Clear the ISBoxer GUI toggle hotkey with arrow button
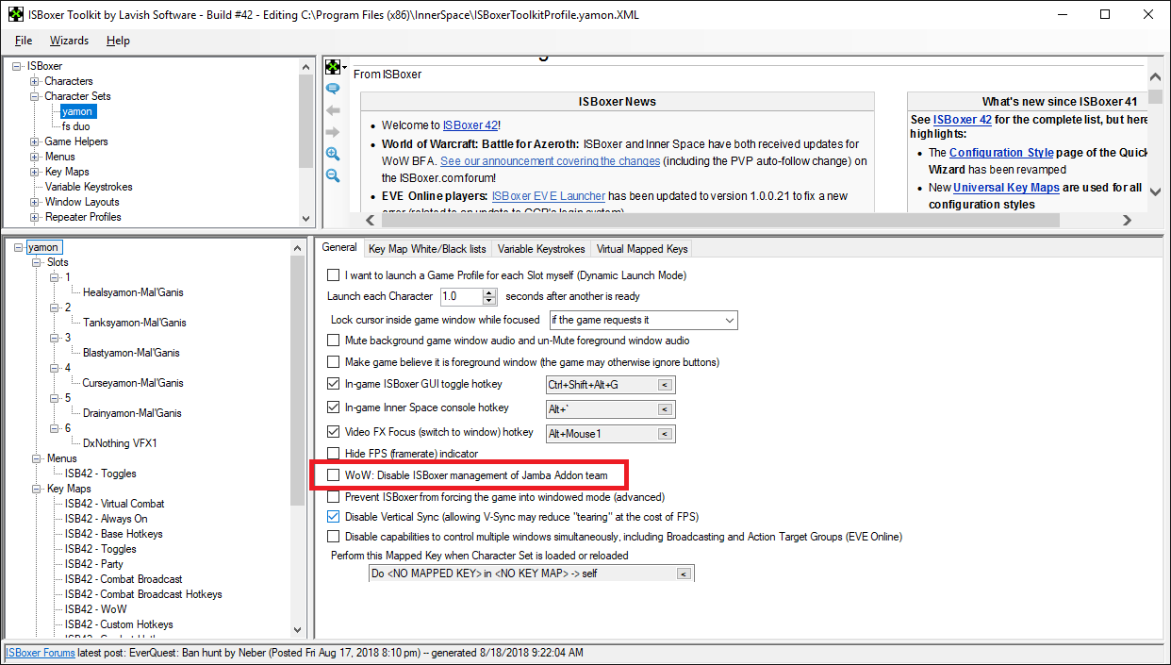 pyautogui.click(x=665, y=385)
